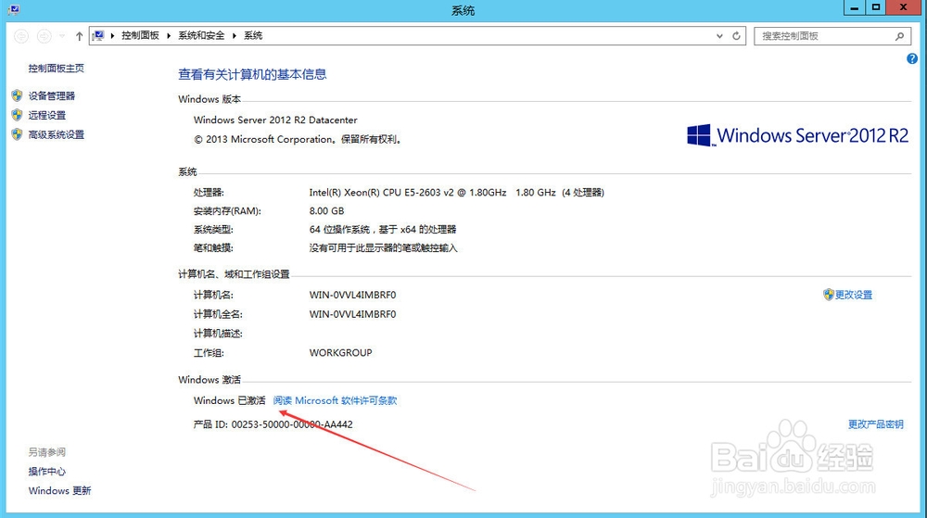Click the system icon in title bar

(14, 9)
